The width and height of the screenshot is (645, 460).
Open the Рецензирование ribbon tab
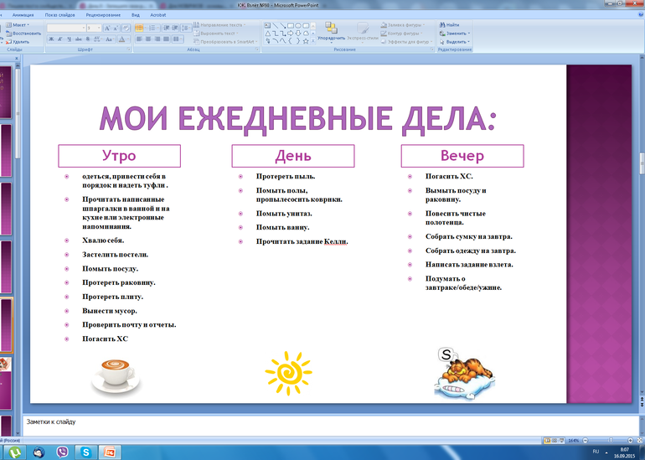[102, 15]
